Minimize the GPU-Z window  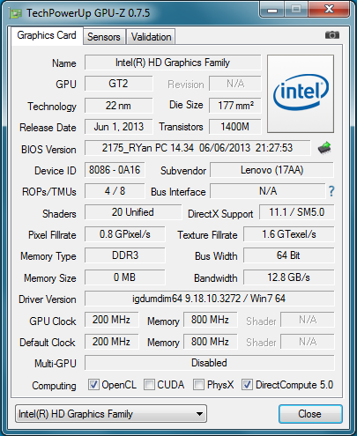tap(272, 11)
